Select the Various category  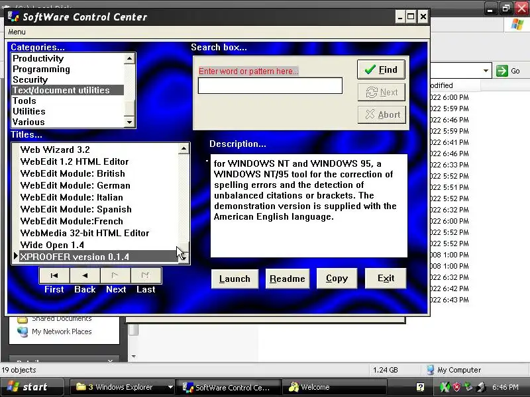(x=68, y=122)
